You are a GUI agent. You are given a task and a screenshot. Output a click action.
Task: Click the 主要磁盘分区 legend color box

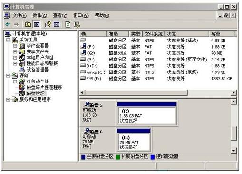point(83,157)
